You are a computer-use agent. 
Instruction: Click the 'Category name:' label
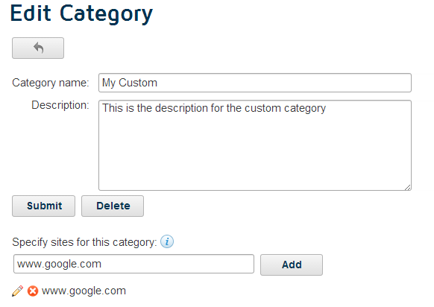pyautogui.click(x=51, y=83)
